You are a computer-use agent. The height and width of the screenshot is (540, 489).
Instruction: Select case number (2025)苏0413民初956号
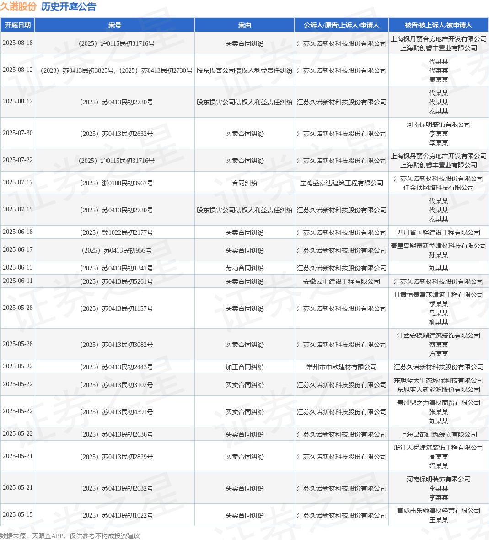(x=116, y=251)
